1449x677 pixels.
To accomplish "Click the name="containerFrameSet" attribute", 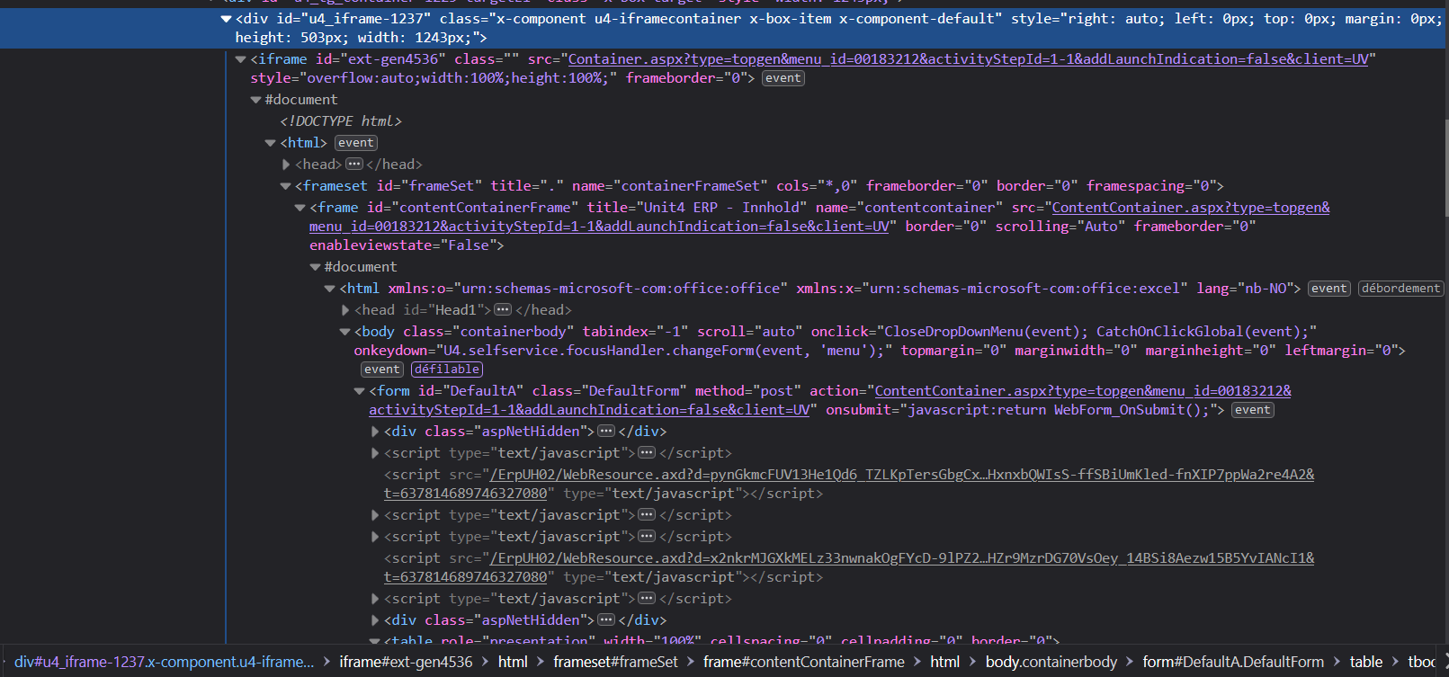I will (x=669, y=186).
